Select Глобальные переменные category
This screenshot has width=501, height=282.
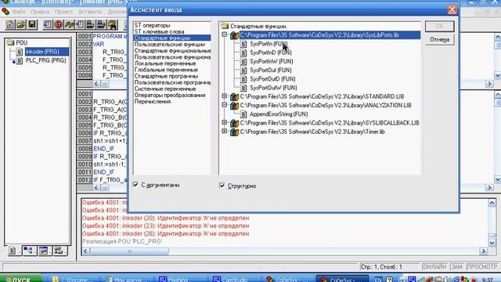166,70
